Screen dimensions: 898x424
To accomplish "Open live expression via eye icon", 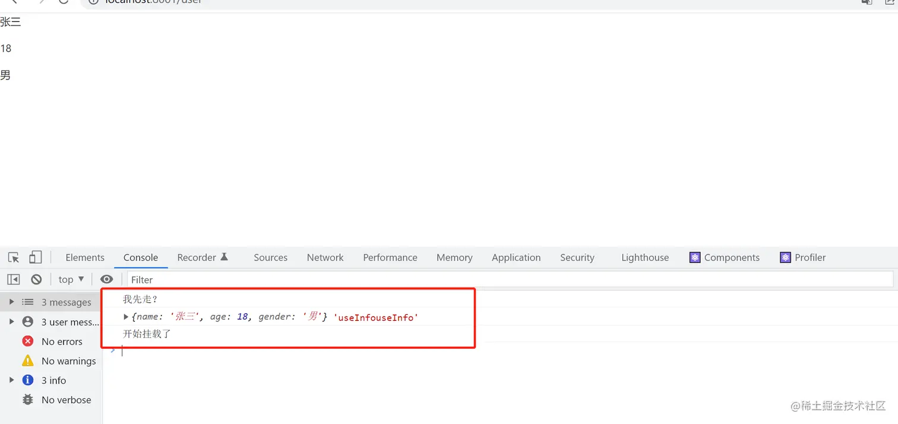I will 107,279.
